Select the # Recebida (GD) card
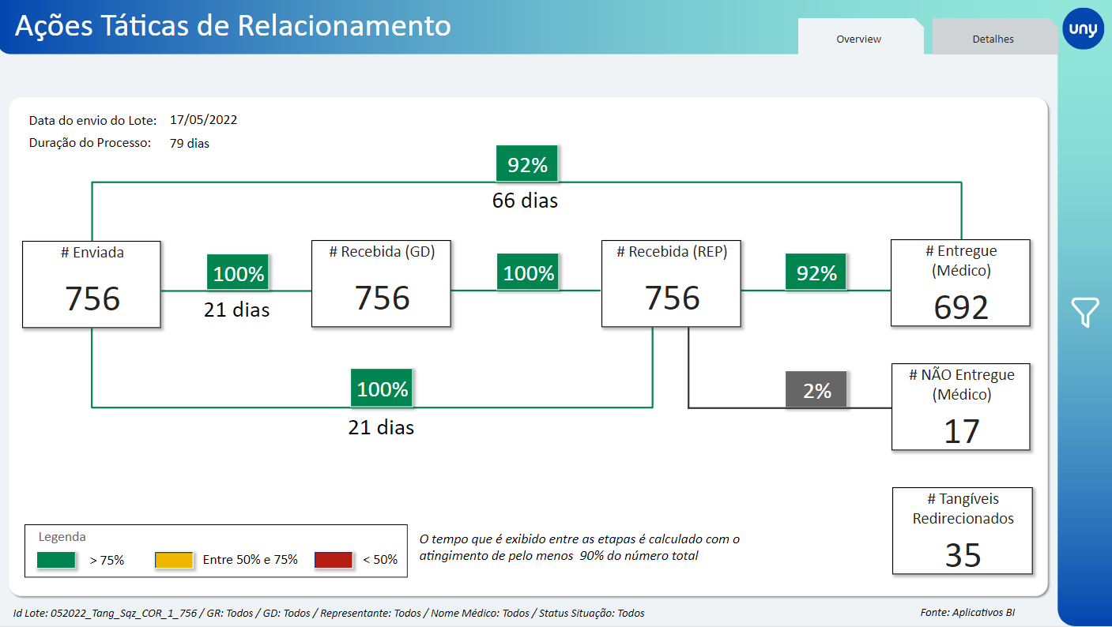Viewport: 1112px width, 627px height. (382, 284)
